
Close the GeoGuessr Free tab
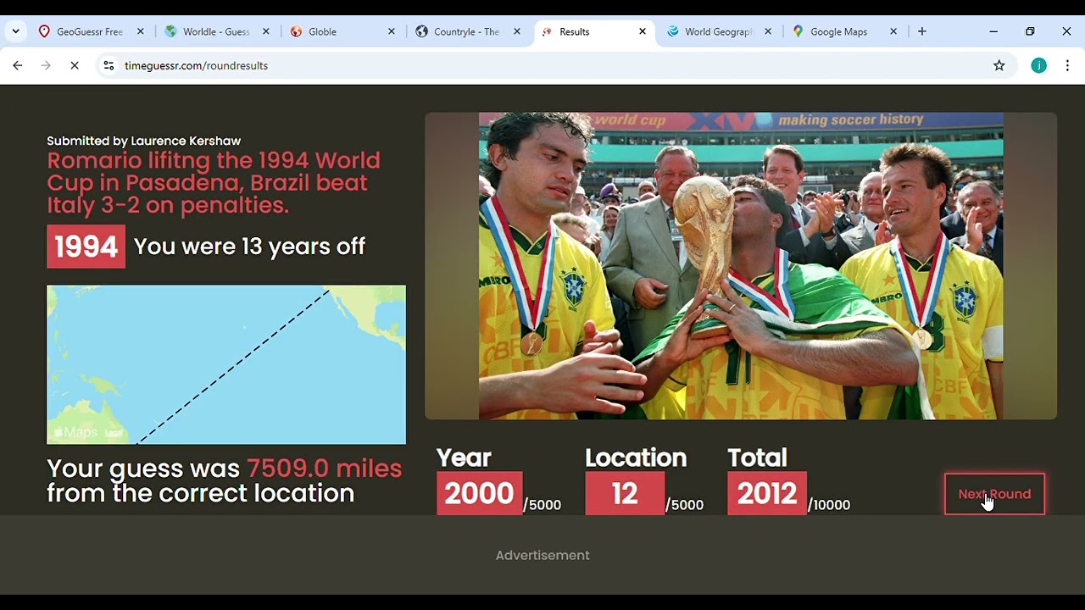click(x=140, y=31)
